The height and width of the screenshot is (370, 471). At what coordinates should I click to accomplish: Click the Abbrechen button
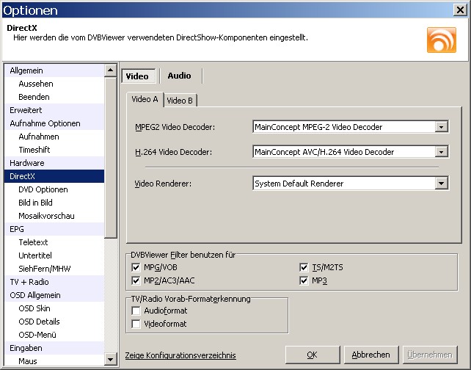click(x=371, y=355)
